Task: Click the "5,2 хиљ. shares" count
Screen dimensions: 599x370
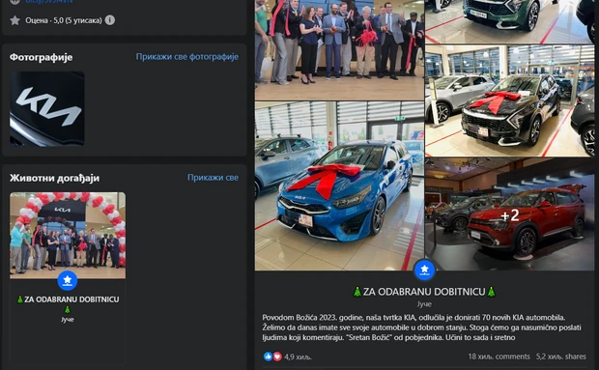Action: pyautogui.click(x=560, y=356)
